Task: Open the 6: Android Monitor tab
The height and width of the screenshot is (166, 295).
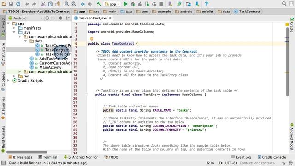Action: [x=81, y=157]
